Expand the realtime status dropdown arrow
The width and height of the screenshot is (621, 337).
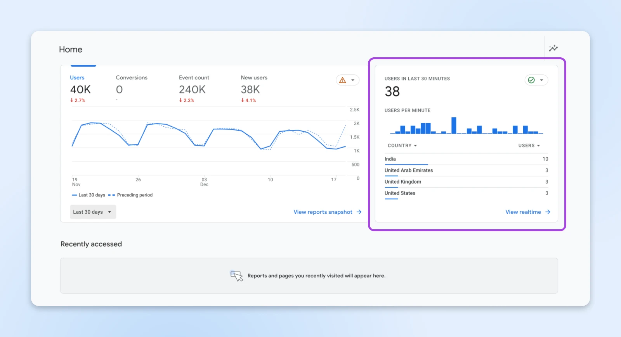pyautogui.click(x=541, y=80)
